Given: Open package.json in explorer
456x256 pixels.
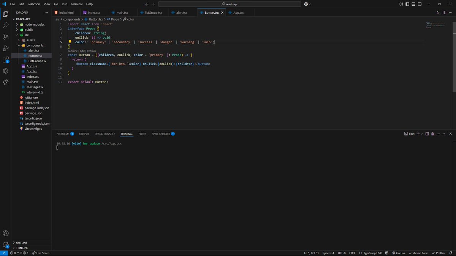Looking at the screenshot, I should pos(33,113).
